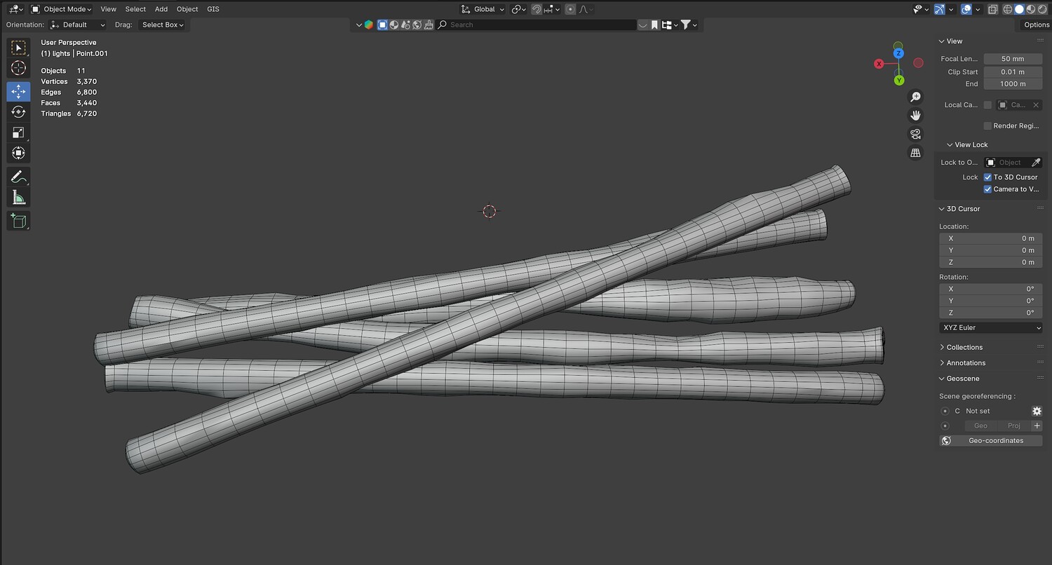
Task: Toggle proportional editing
Action: pyautogui.click(x=570, y=9)
